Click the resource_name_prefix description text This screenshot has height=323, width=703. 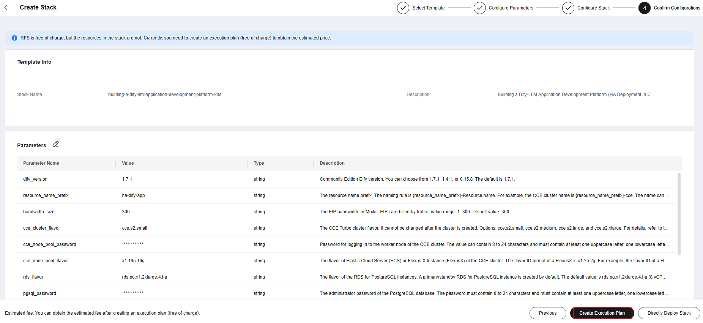point(495,195)
